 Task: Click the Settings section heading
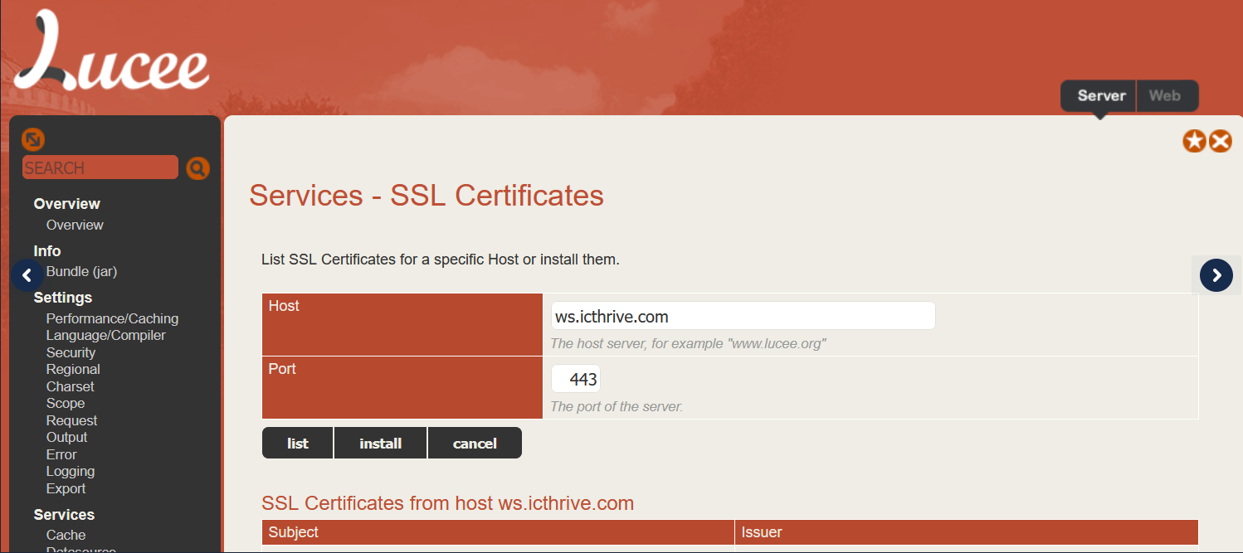tap(62, 298)
